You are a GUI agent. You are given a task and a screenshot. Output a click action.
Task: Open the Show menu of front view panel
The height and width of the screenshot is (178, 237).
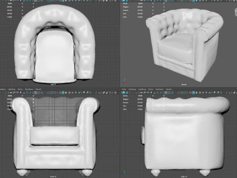tap(20, 89)
